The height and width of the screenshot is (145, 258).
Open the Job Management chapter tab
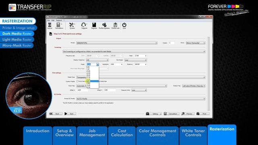tap(92, 135)
